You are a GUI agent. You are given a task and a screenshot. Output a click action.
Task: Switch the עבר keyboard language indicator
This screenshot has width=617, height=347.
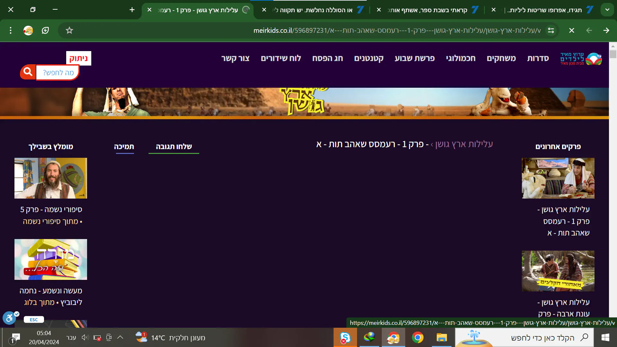tap(71, 338)
